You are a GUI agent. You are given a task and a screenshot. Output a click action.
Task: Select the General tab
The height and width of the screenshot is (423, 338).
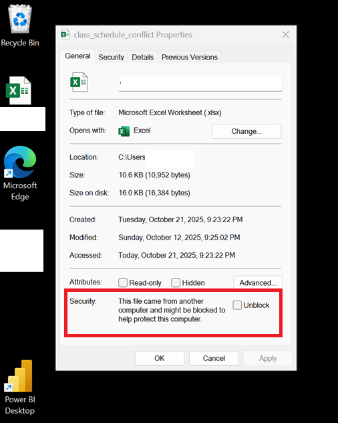[77, 56]
